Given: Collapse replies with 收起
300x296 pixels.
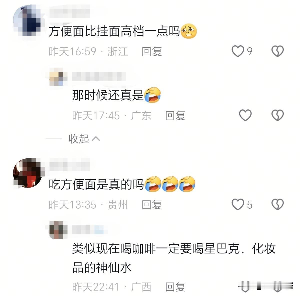Looking at the screenshot, I should 79,139.
